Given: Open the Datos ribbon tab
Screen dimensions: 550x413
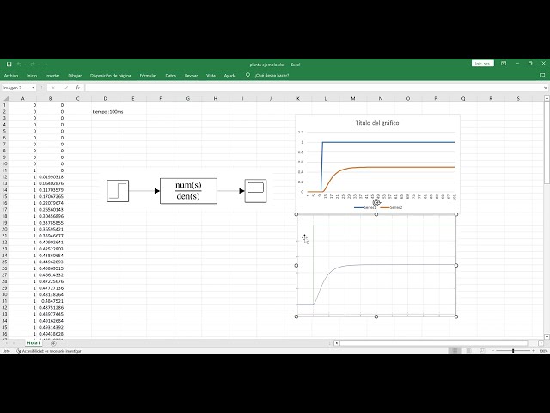Looking at the screenshot, I should click(171, 76).
